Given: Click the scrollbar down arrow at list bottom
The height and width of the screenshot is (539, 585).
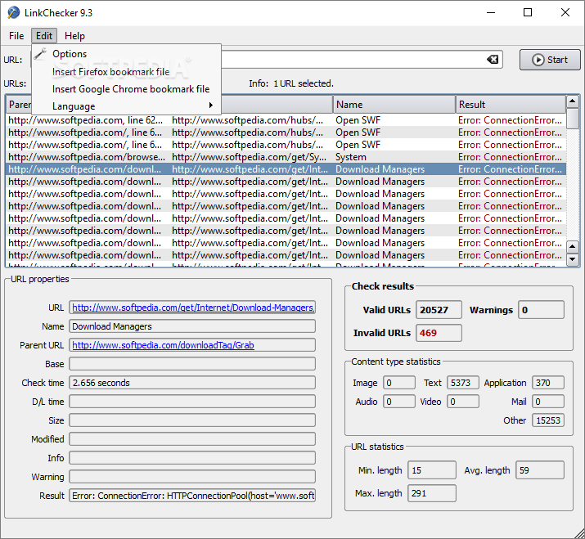Looking at the screenshot, I should 573,259.
